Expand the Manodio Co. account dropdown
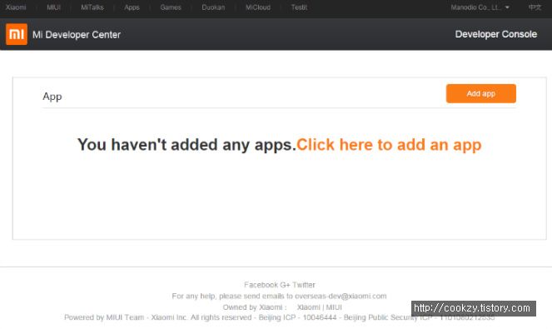 pyautogui.click(x=480, y=7)
